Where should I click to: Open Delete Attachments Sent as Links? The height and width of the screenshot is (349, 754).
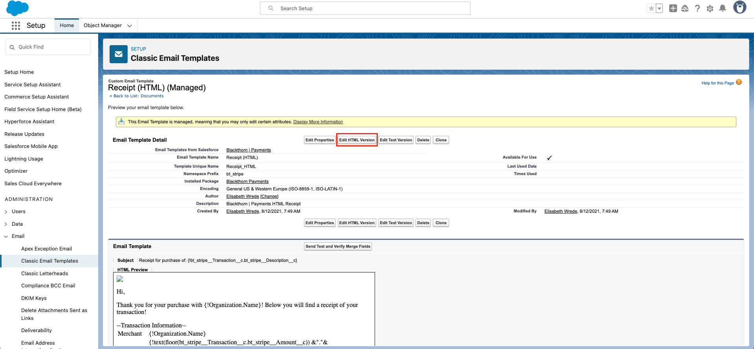click(54, 314)
